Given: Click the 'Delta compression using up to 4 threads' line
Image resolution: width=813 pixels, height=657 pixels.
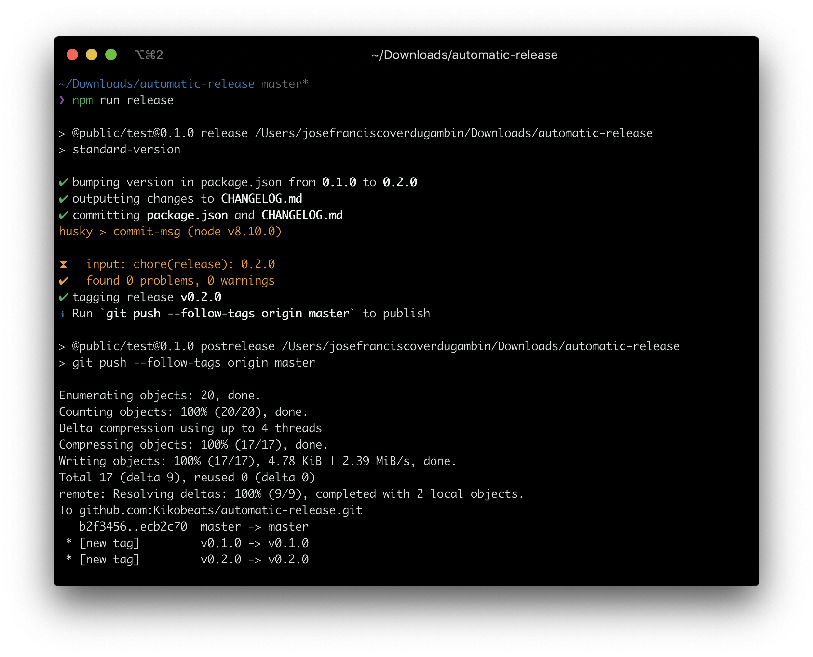Looking at the screenshot, I should click(x=190, y=428).
